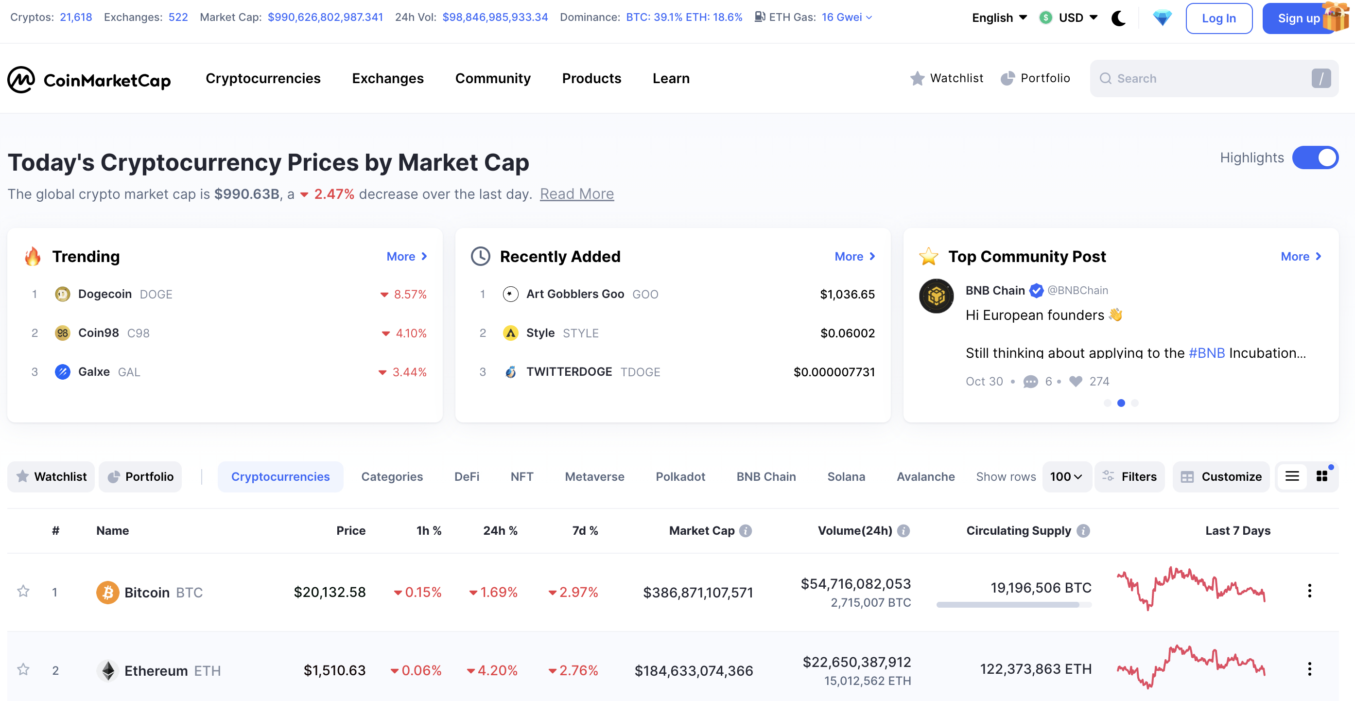Open the English language dropdown
The width and height of the screenshot is (1355, 701).
coord(999,18)
